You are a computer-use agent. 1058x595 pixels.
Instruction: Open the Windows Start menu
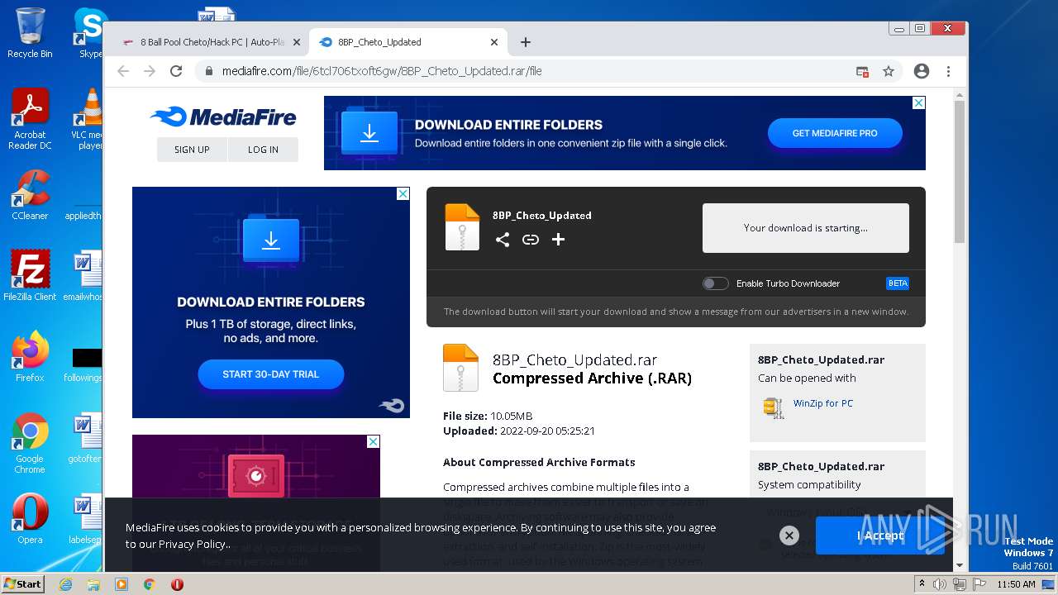point(22,583)
